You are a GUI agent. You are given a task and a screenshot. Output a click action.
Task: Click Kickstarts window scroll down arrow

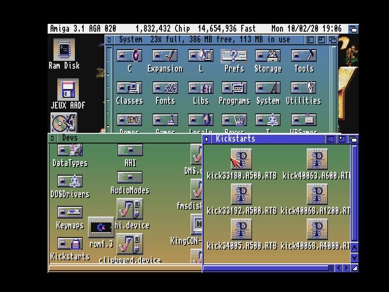coord(354,257)
